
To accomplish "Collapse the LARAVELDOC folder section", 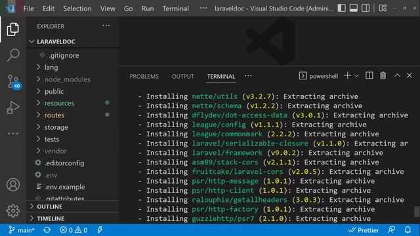I will (72, 41).
